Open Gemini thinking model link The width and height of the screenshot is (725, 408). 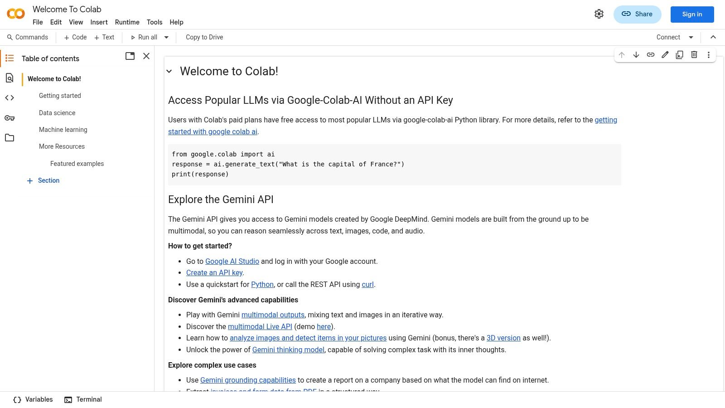(288, 350)
